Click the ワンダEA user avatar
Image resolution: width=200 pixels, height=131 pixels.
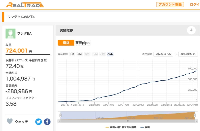point(10,34)
